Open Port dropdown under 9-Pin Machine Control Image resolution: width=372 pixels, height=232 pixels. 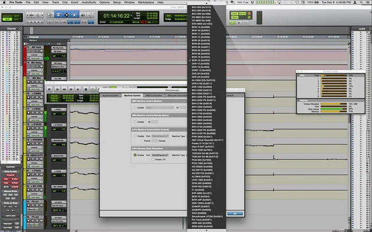pyautogui.click(x=160, y=136)
